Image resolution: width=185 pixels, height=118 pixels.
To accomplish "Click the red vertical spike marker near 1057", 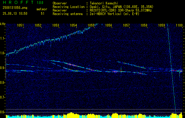I will coord(121,71).
